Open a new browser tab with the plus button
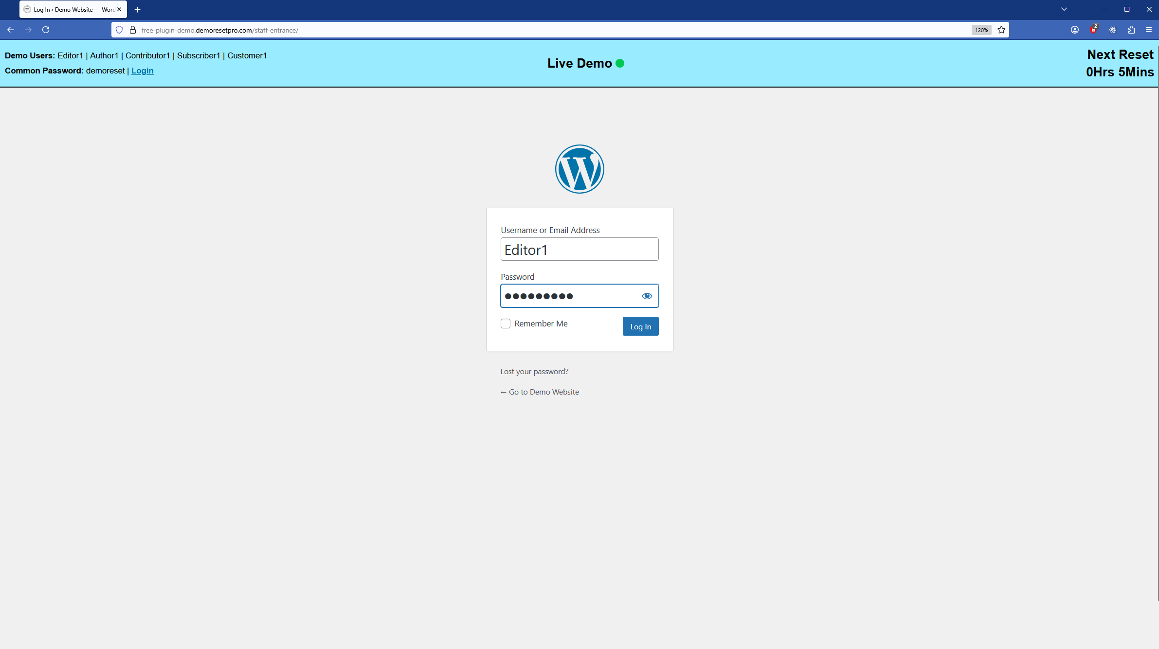This screenshot has width=1159, height=649. 138,9
